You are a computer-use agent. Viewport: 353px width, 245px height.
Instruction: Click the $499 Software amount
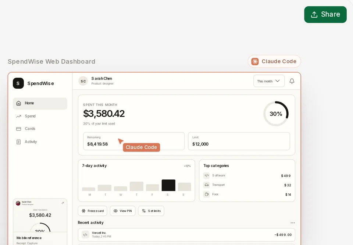click(x=286, y=176)
